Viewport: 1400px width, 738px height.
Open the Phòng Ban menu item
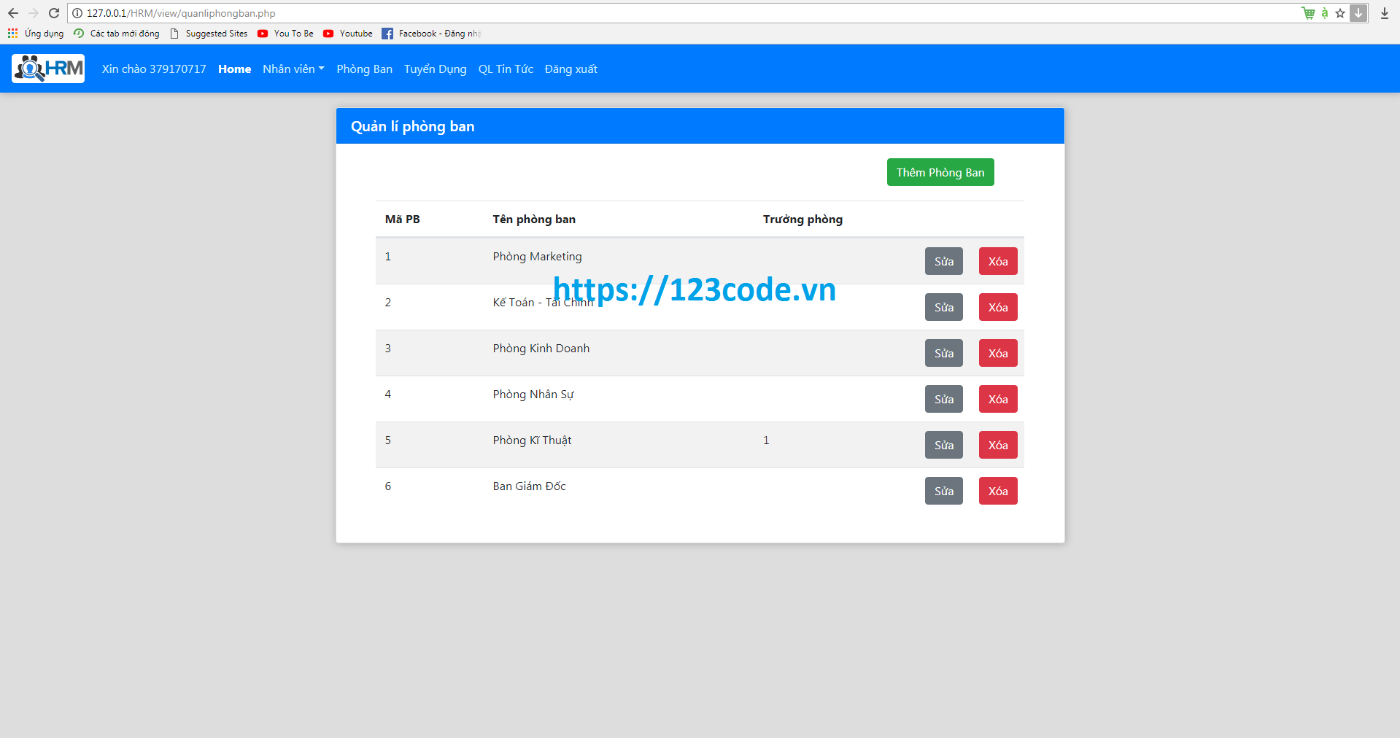(x=364, y=69)
